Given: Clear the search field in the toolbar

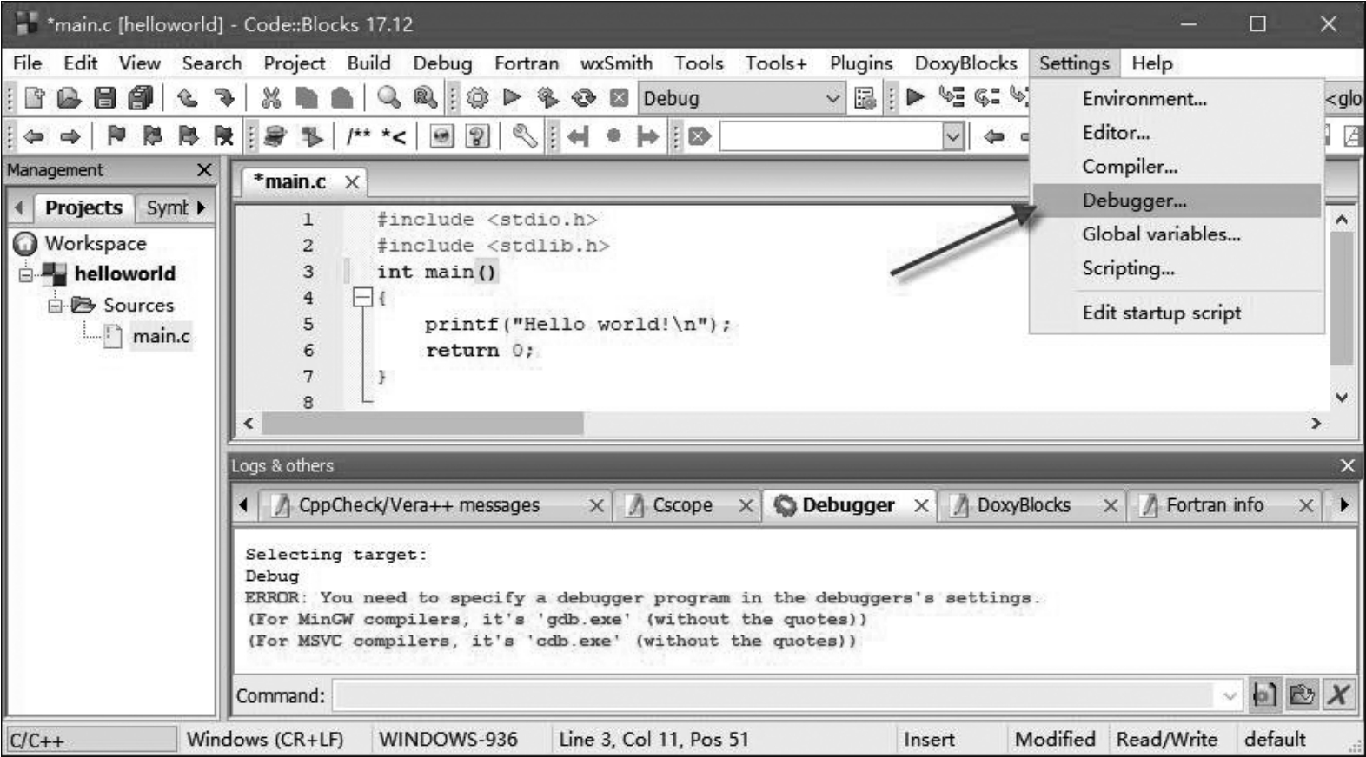Looking at the screenshot, I should [700, 136].
